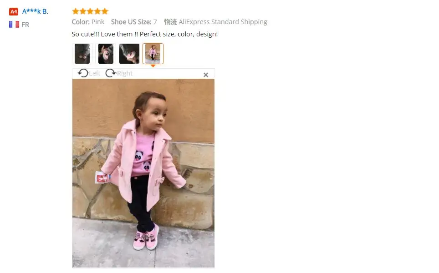Click AliExpress Standard Shipping text
Viewport: 439px width, 273px height.
tap(223, 22)
